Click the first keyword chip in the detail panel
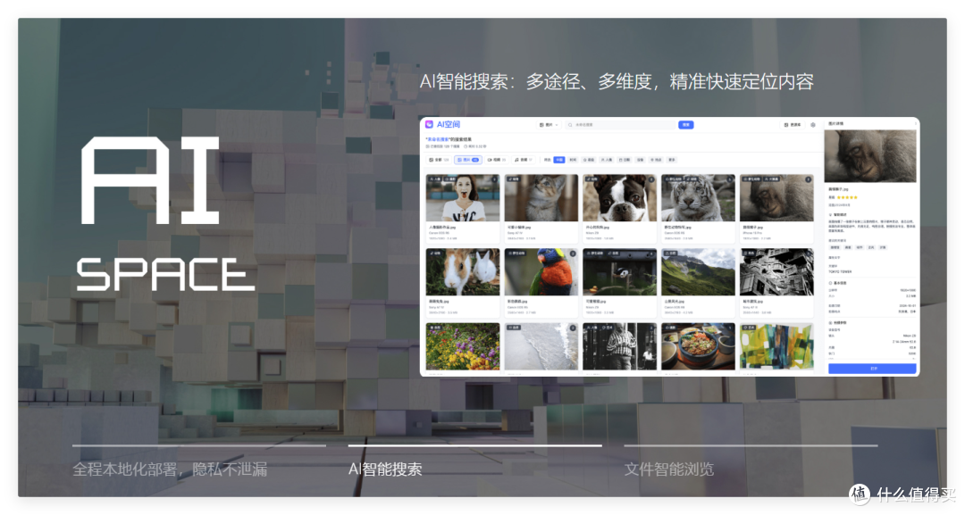Image resolution: width=965 pixels, height=515 pixels. coord(835,247)
